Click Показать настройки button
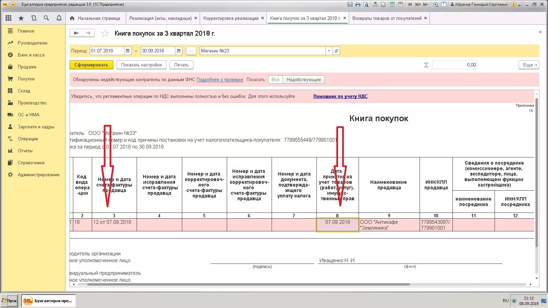The height and width of the screenshot is (308, 548). click(141, 65)
